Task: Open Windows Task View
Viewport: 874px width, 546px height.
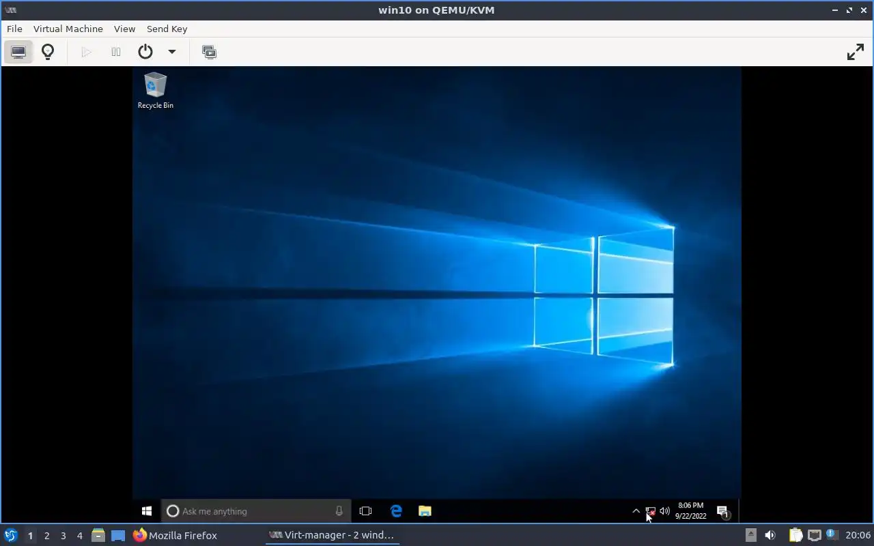Action: (365, 511)
